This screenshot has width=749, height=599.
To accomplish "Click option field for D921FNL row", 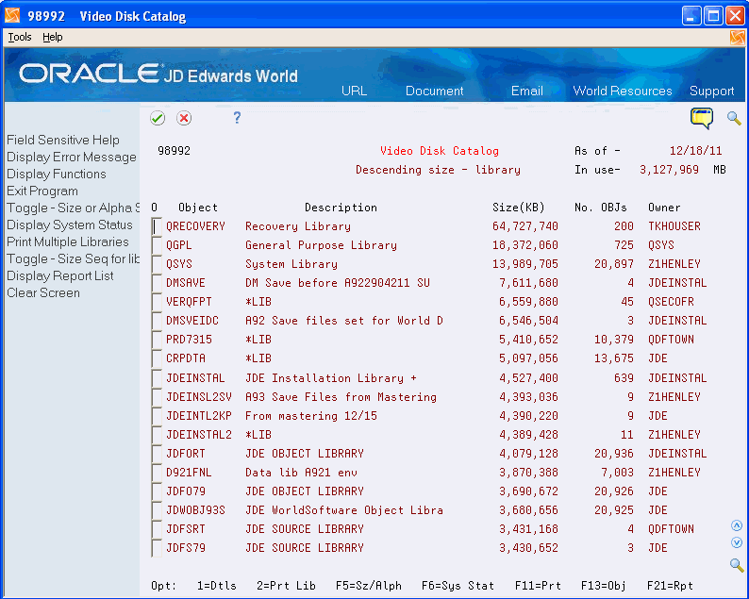I will (x=157, y=473).
